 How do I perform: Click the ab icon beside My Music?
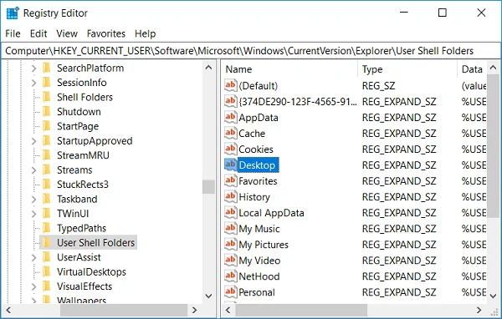tap(231, 229)
